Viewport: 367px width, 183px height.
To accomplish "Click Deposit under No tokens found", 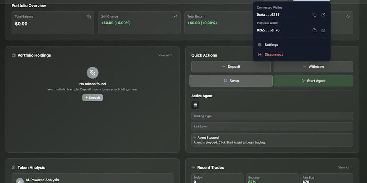I will click(x=92, y=98).
